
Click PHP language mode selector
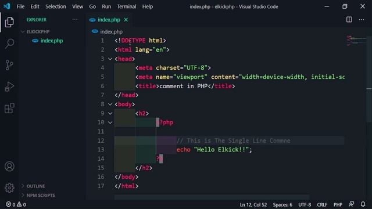(338, 204)
